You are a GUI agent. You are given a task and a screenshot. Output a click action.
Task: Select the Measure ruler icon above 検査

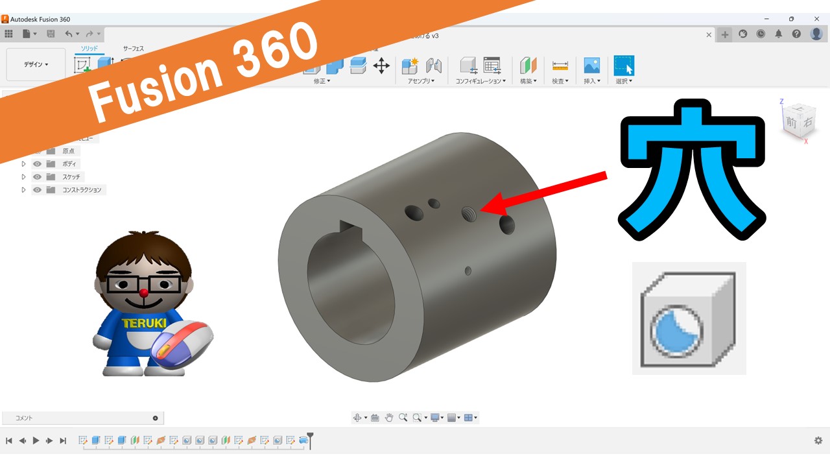[x=560, y=66]
